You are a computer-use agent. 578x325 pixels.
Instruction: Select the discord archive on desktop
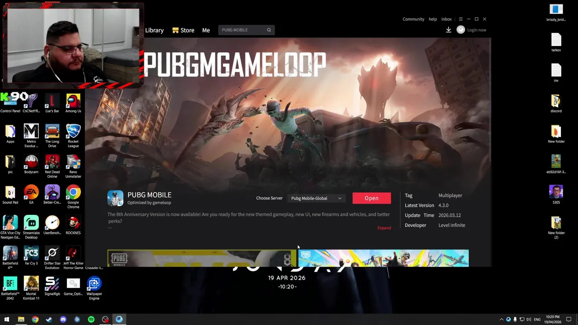556,103
